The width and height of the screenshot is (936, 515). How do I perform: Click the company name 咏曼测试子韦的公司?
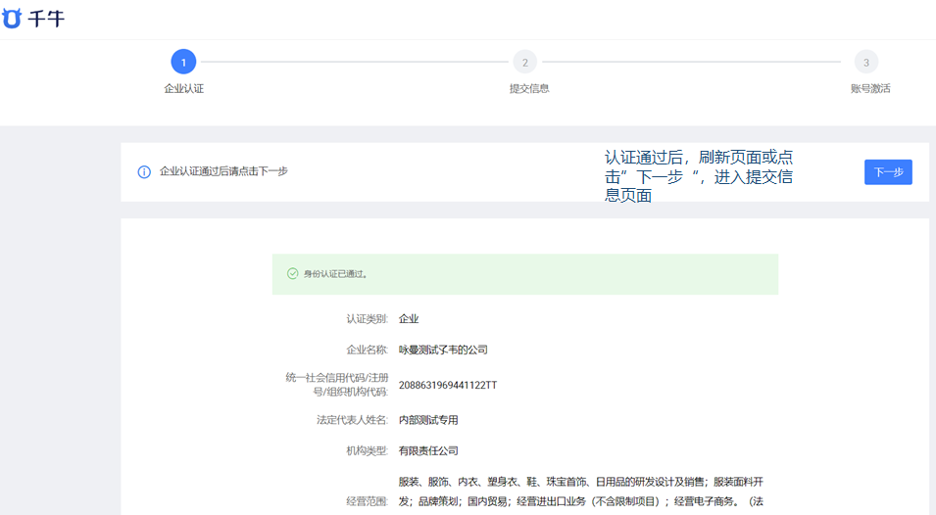[442, 350]
